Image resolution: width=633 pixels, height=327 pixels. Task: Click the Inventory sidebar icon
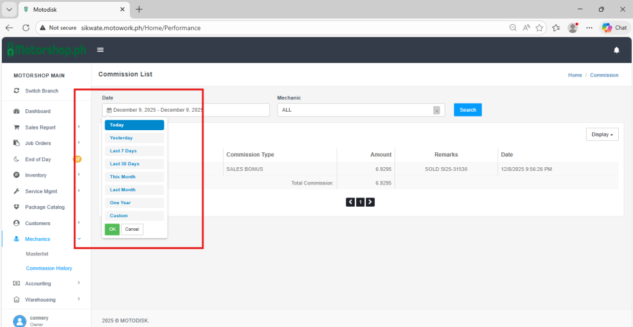(17, 175)
